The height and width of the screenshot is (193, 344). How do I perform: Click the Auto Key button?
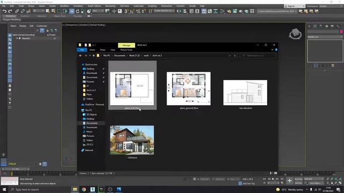(x=298, y=179)
